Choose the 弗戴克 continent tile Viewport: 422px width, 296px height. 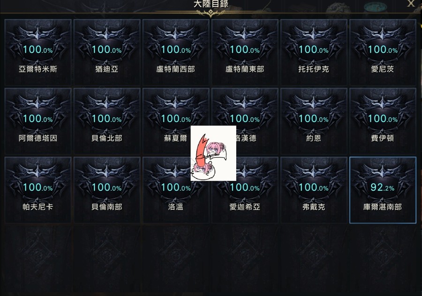coord(314,190)
